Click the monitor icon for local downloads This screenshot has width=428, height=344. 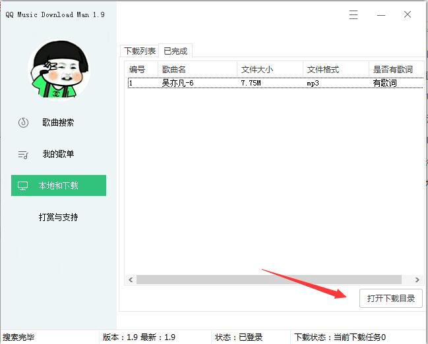23,186
